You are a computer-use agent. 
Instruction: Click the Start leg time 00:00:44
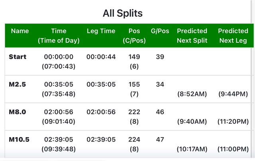pos(101,57)
